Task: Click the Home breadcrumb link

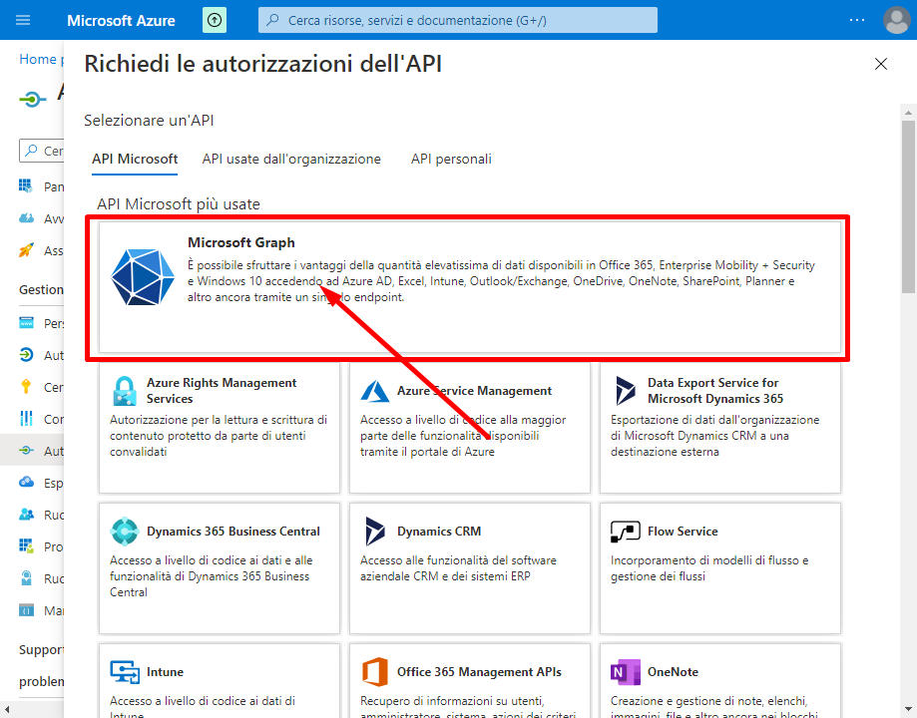Action: [x=38, y=59]
